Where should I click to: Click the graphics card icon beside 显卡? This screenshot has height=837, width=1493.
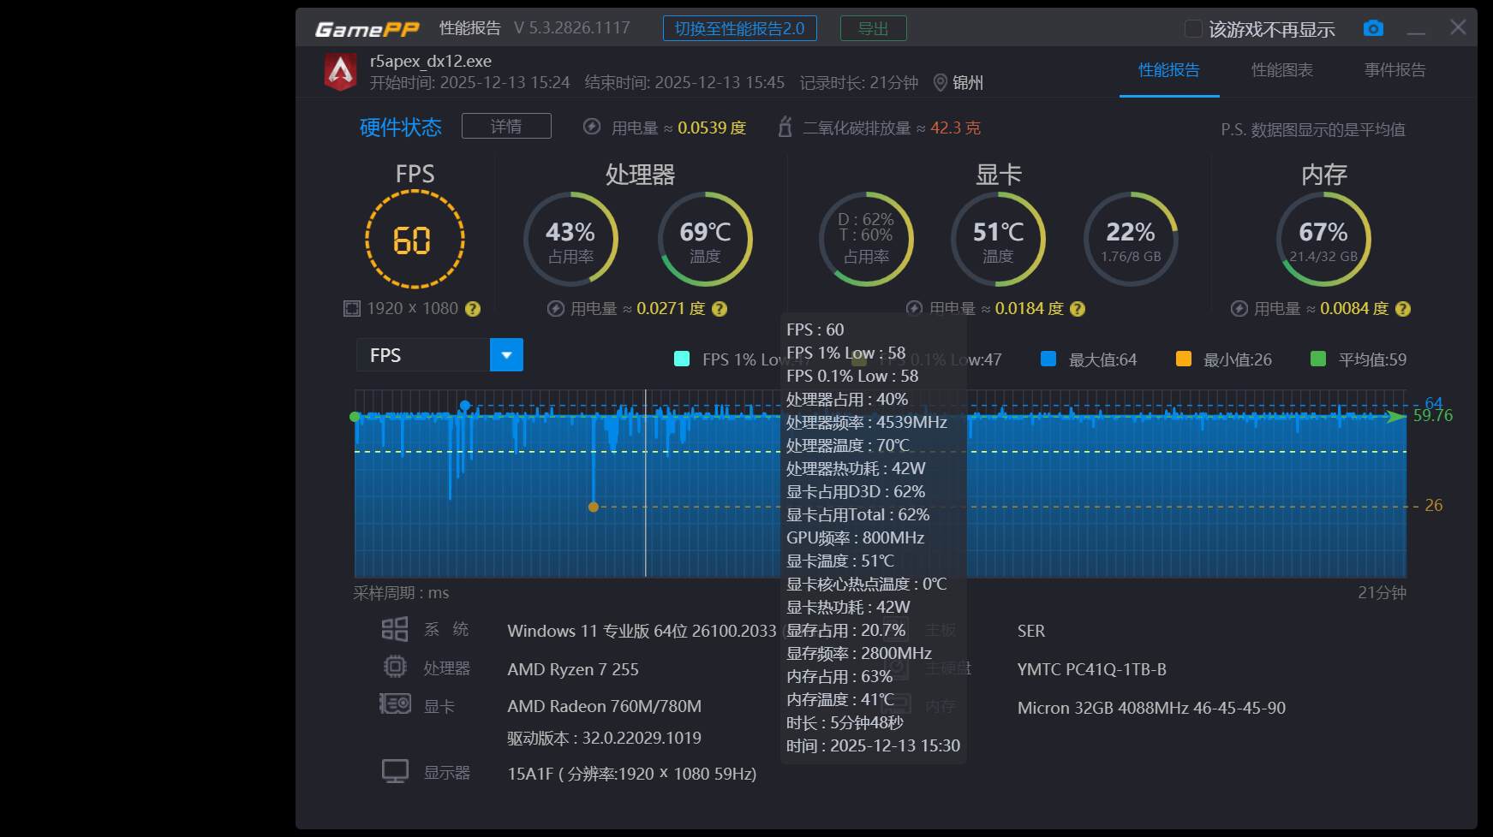(x=395, y=704)
